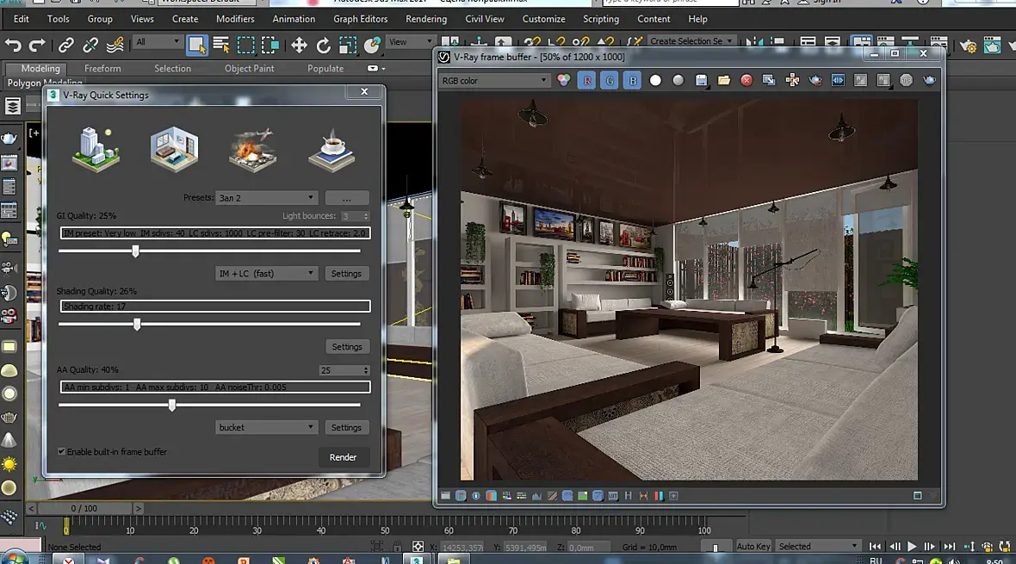Activate the Select and Move tool
Image resolution: width=1016 pixels, height=564 pixels.
pyautogui.click(x=299, y=45)
